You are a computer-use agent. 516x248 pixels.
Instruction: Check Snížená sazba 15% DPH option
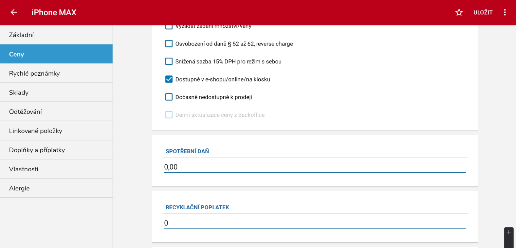pyautogui.click(x=169, y=61)
